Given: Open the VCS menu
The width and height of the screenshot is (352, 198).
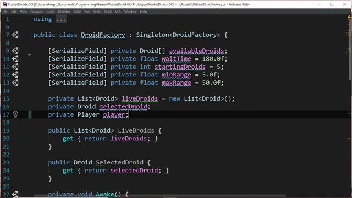Looking at the screenshot, I should click(x=118, y=12).
